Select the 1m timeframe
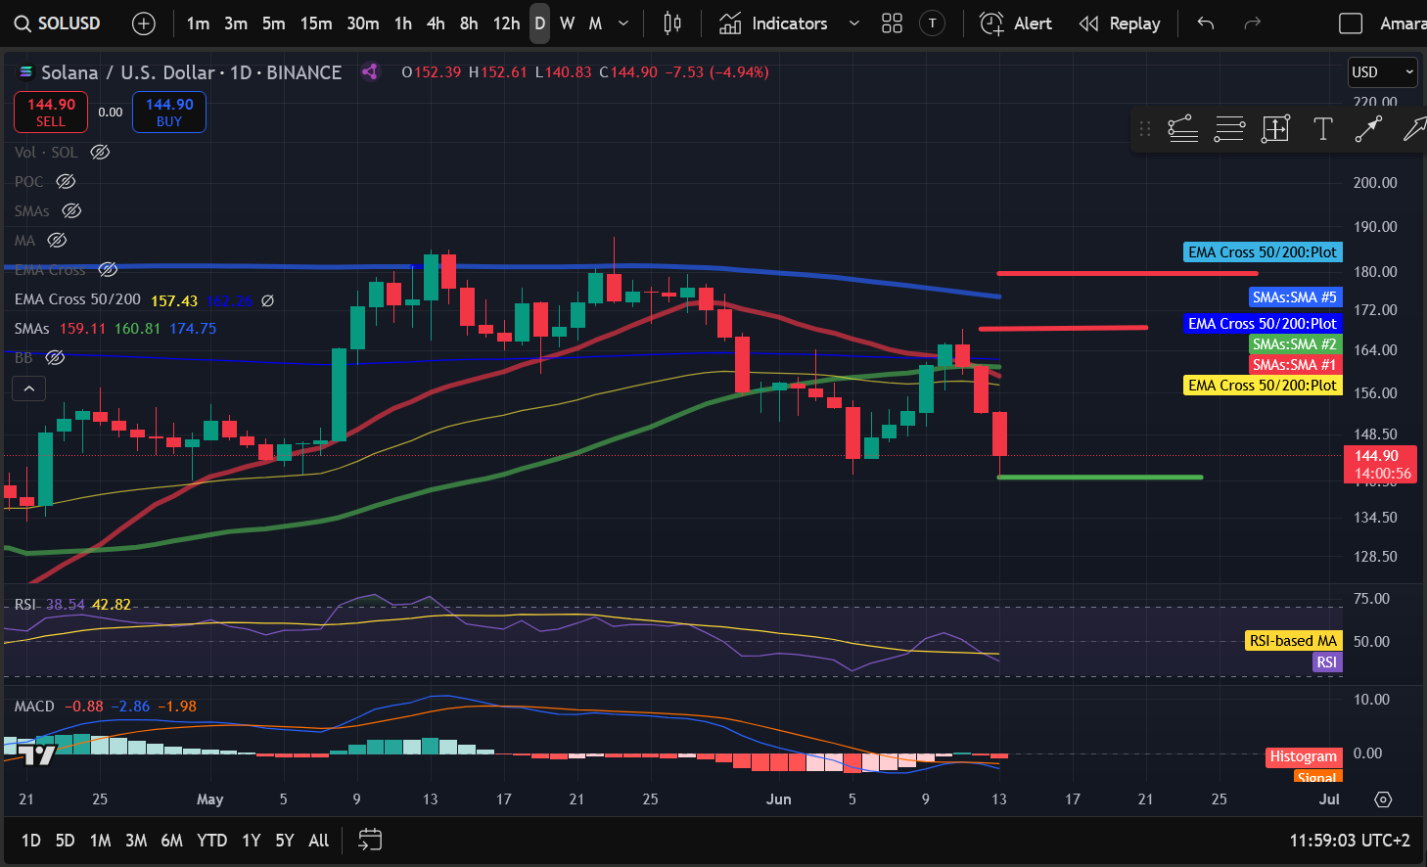 (198, 23)
